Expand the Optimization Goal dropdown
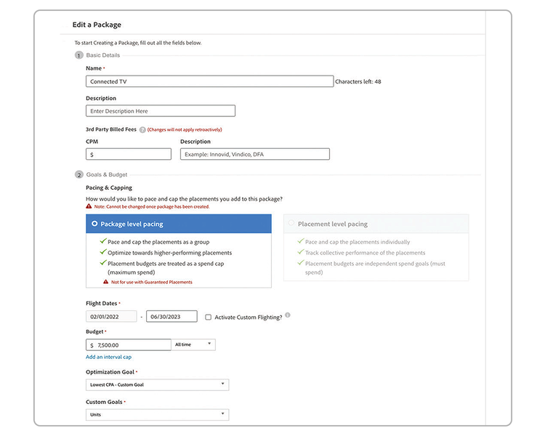Screen dimensions: 545x436 coord(157,384)
